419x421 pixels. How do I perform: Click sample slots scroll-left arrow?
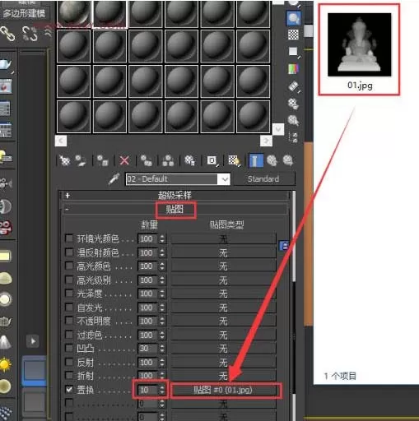pyautogui.click(x=61, y=141)
